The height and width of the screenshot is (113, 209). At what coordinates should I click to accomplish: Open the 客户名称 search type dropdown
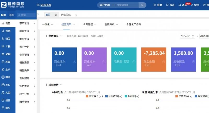(107, 5)
